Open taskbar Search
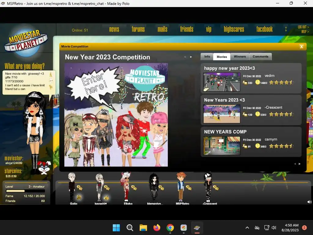 click(130, 228)
